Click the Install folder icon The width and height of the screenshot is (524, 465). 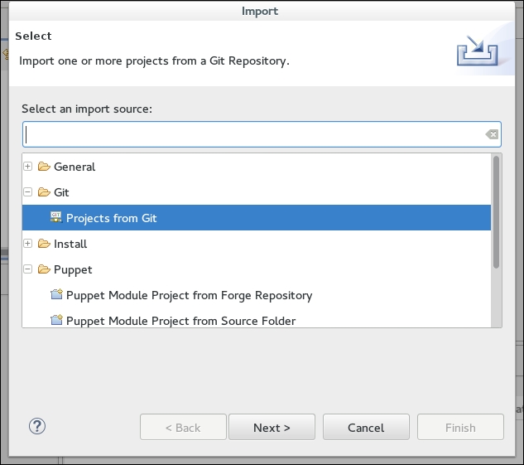click(45, 244)
